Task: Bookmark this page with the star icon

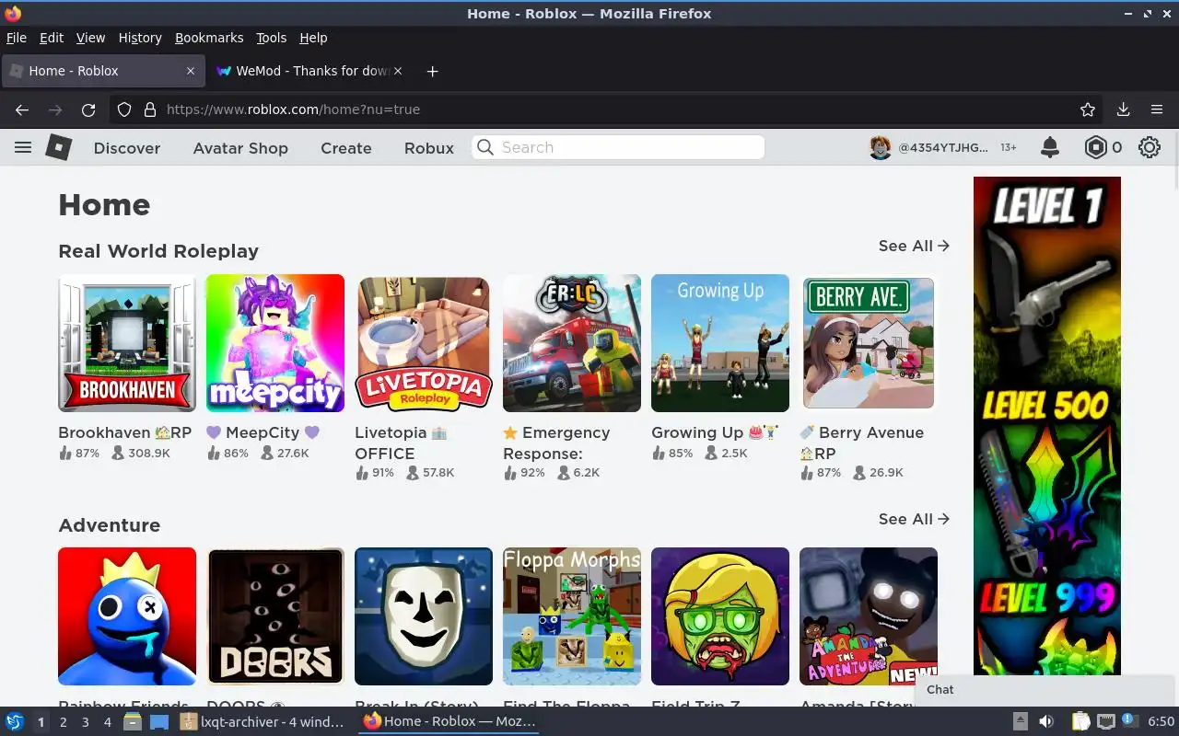Action: click(1088, 109)
